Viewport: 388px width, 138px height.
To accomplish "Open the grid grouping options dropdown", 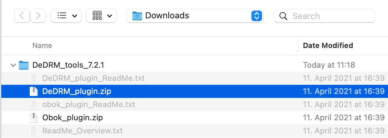I will point(101,16).
